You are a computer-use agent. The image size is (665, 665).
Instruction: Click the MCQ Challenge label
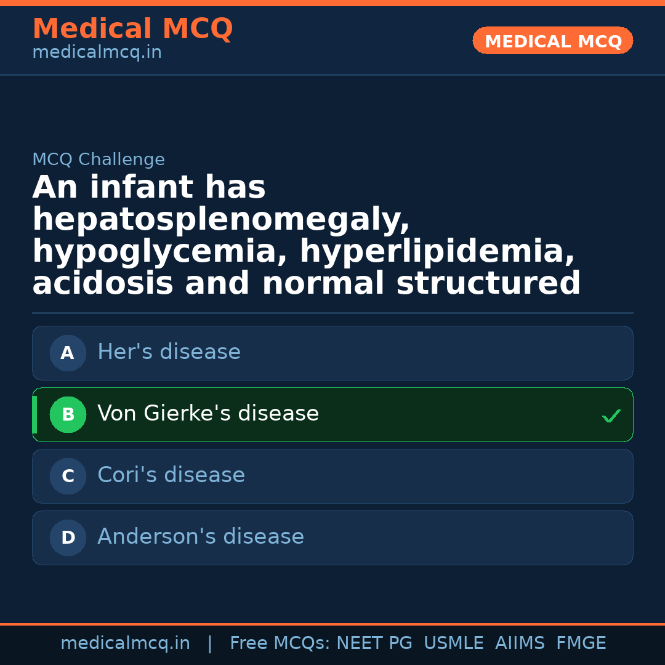point(99,160)
